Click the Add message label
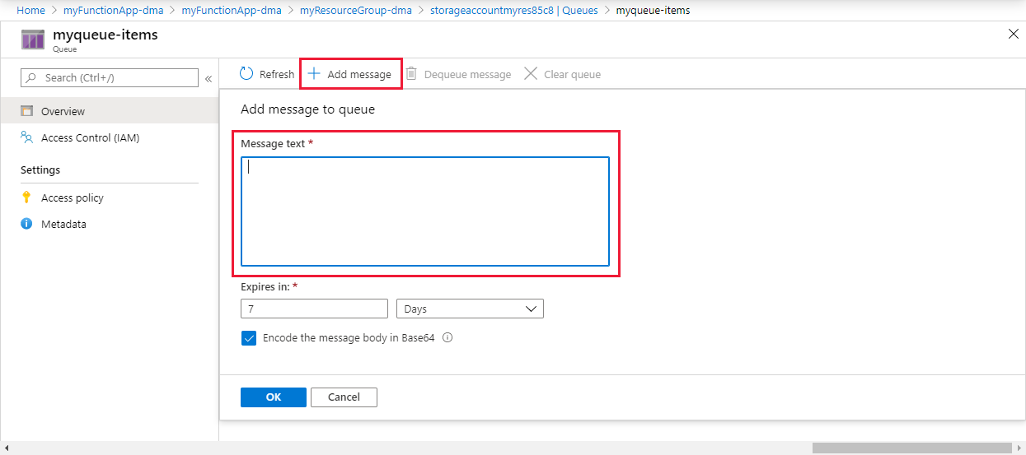 [359, 75]
